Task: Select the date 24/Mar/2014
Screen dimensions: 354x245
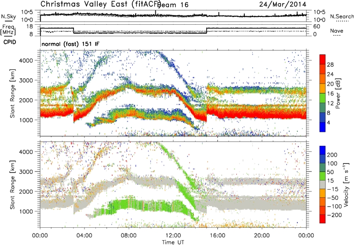Action: [283, 4]
